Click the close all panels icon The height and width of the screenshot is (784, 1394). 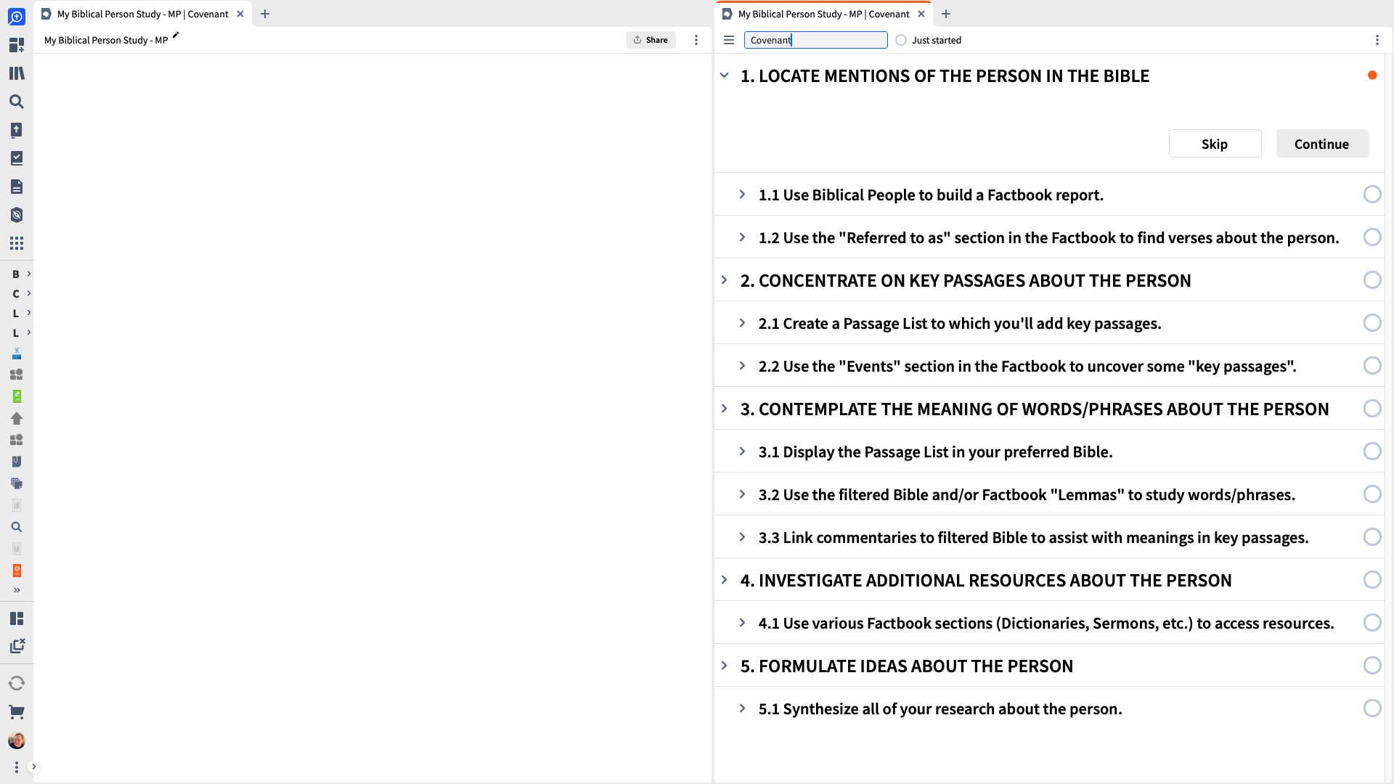(x=17, y=646)
